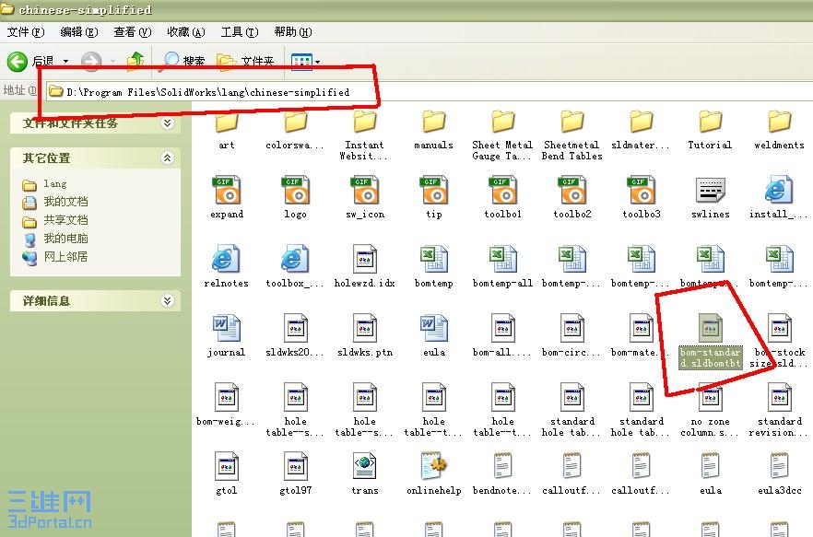Select the sldwks.ptn file
Viewport: 813px width, 537px height.
point(365,335)
